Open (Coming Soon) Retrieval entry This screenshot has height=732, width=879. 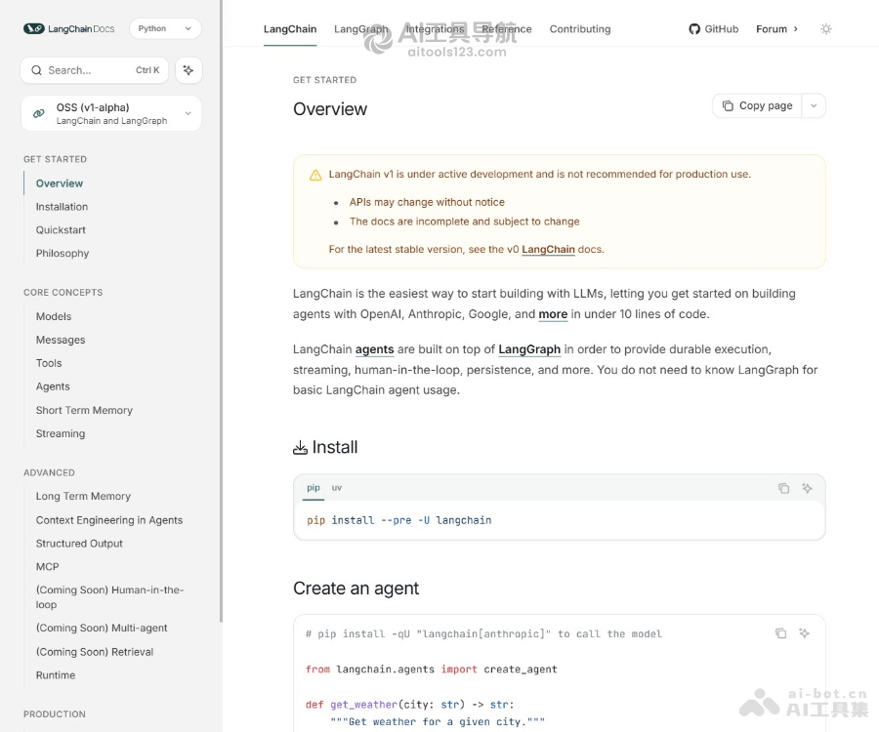pos(94,652)
